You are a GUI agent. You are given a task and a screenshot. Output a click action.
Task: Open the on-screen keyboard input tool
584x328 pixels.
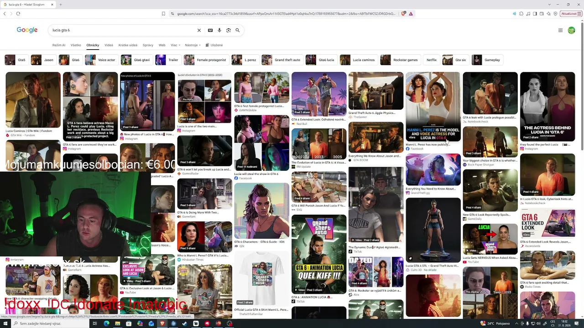coord(210,30)
